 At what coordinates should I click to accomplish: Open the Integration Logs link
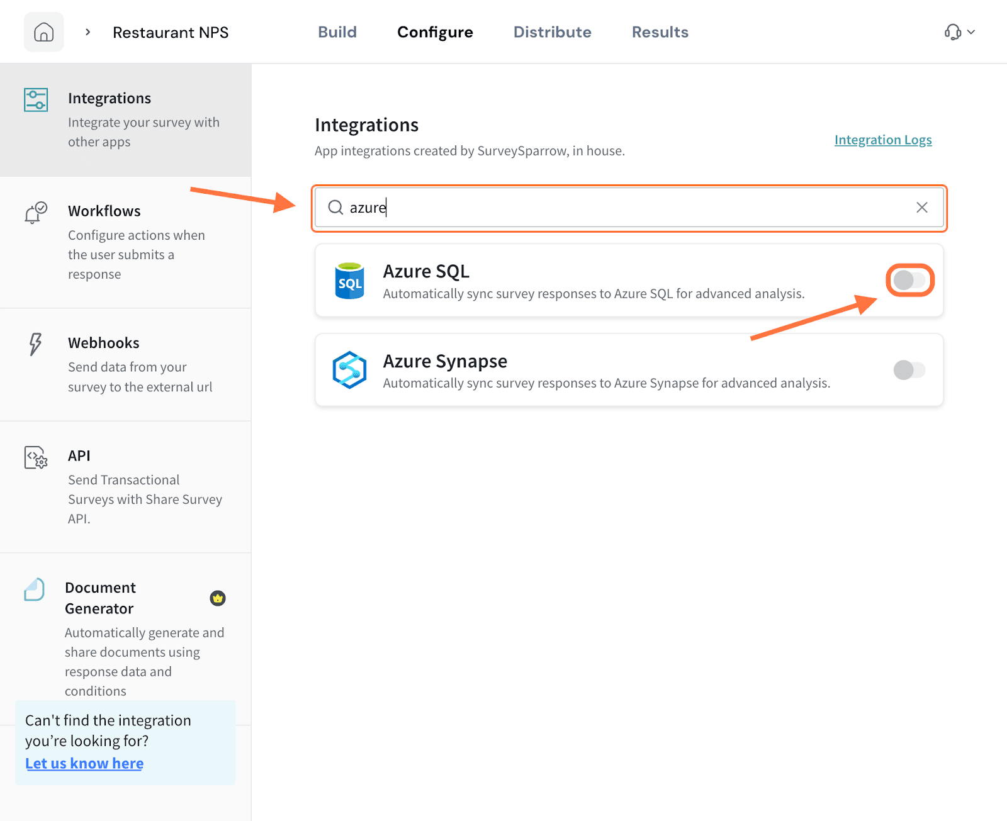(x=882, y=140)
